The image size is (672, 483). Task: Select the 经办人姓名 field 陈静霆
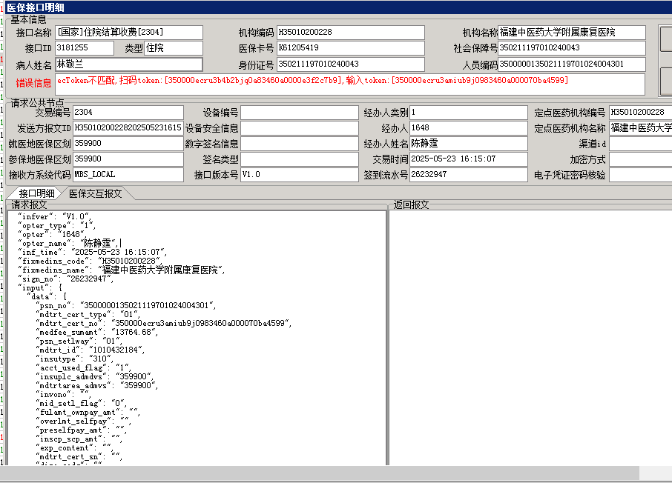click(x=469, y=144)
